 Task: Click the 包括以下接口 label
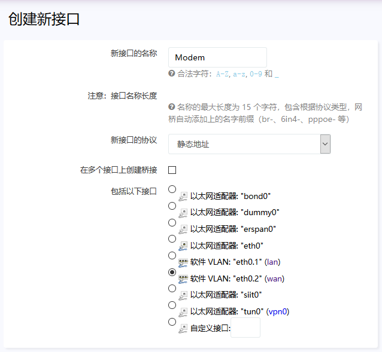[134, 191]
